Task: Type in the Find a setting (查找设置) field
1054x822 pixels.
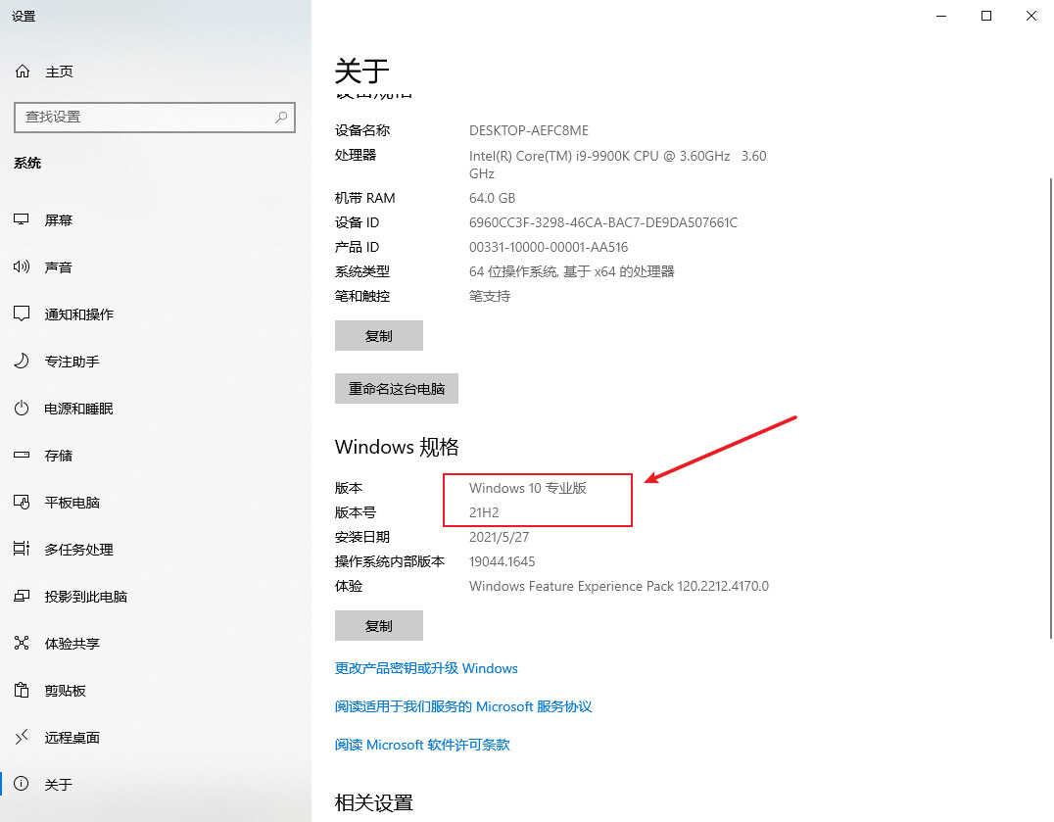Action: pos(142,117)
